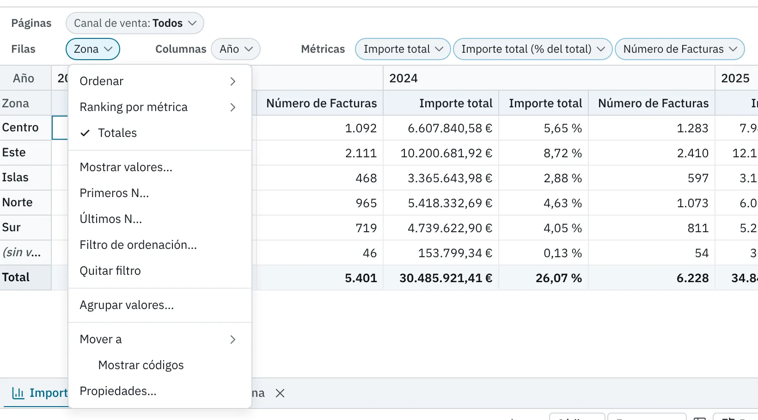The image size is (758, 420).
Task: Click the percentage cell 8,72 %
Action: click(544, 153)
